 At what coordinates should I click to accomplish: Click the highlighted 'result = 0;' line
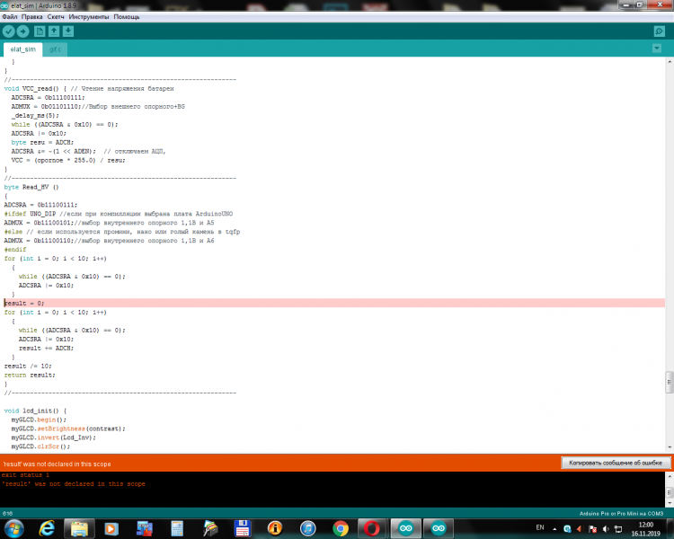click(x=333, y=303)
